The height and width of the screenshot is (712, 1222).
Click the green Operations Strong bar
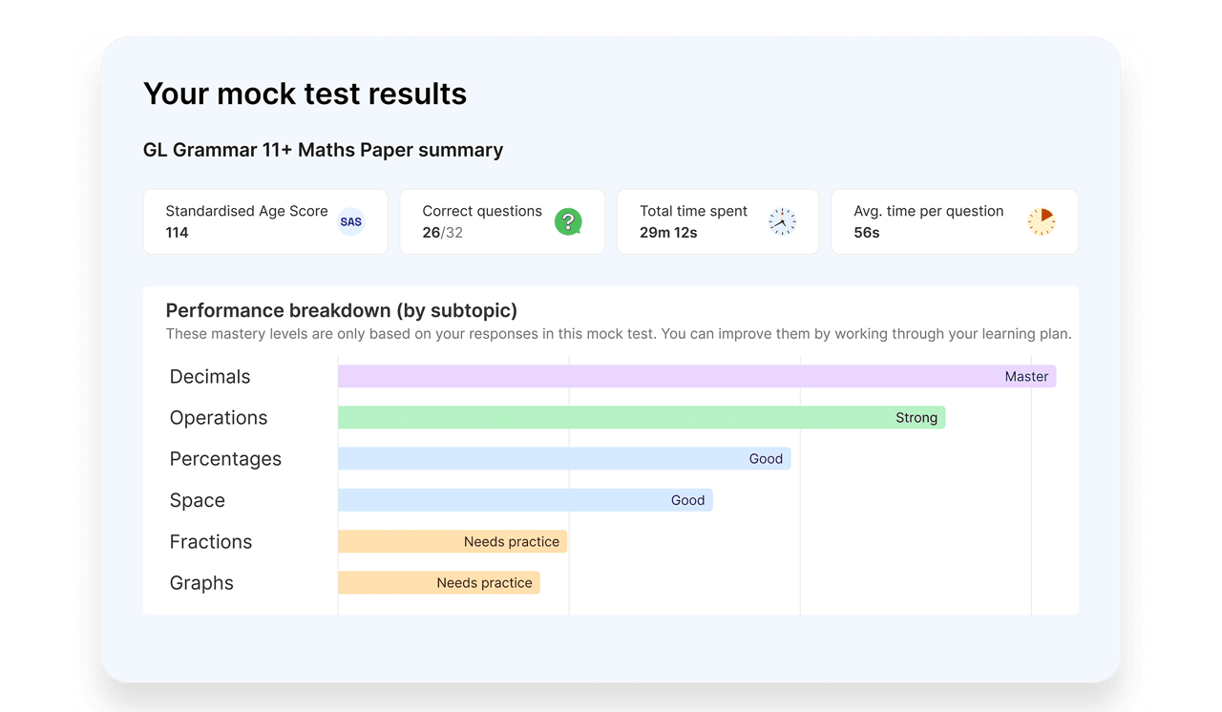pos(642,418)
